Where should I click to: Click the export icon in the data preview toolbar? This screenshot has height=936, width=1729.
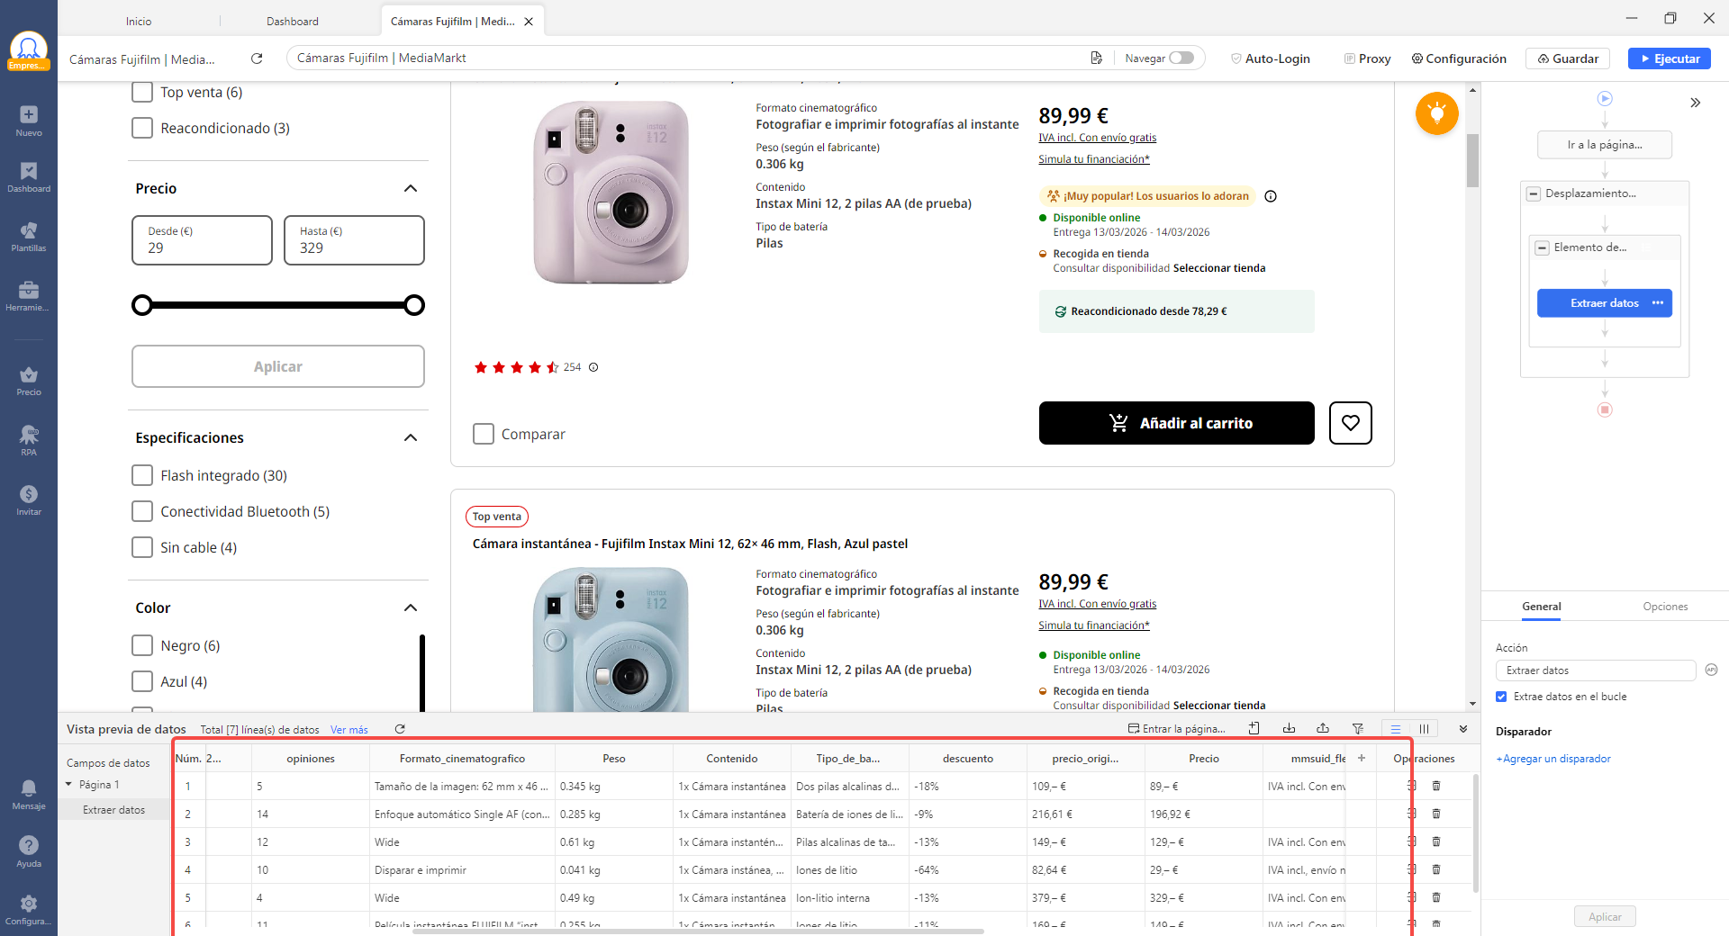(x=1324, y=729)
